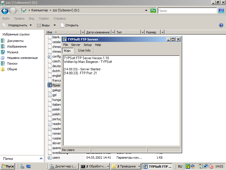The image size is (226, 170).
Task: Open the 2 Обработч... taskbar group
Action: pyautogui.click(x=95, y=166)
